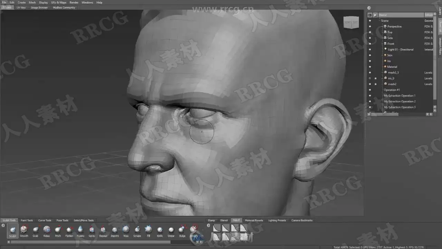Image resolution: width=442 pixels, height=249 pixels.
Task: Toggle visibility dot for Top camera
Action: 370,32
